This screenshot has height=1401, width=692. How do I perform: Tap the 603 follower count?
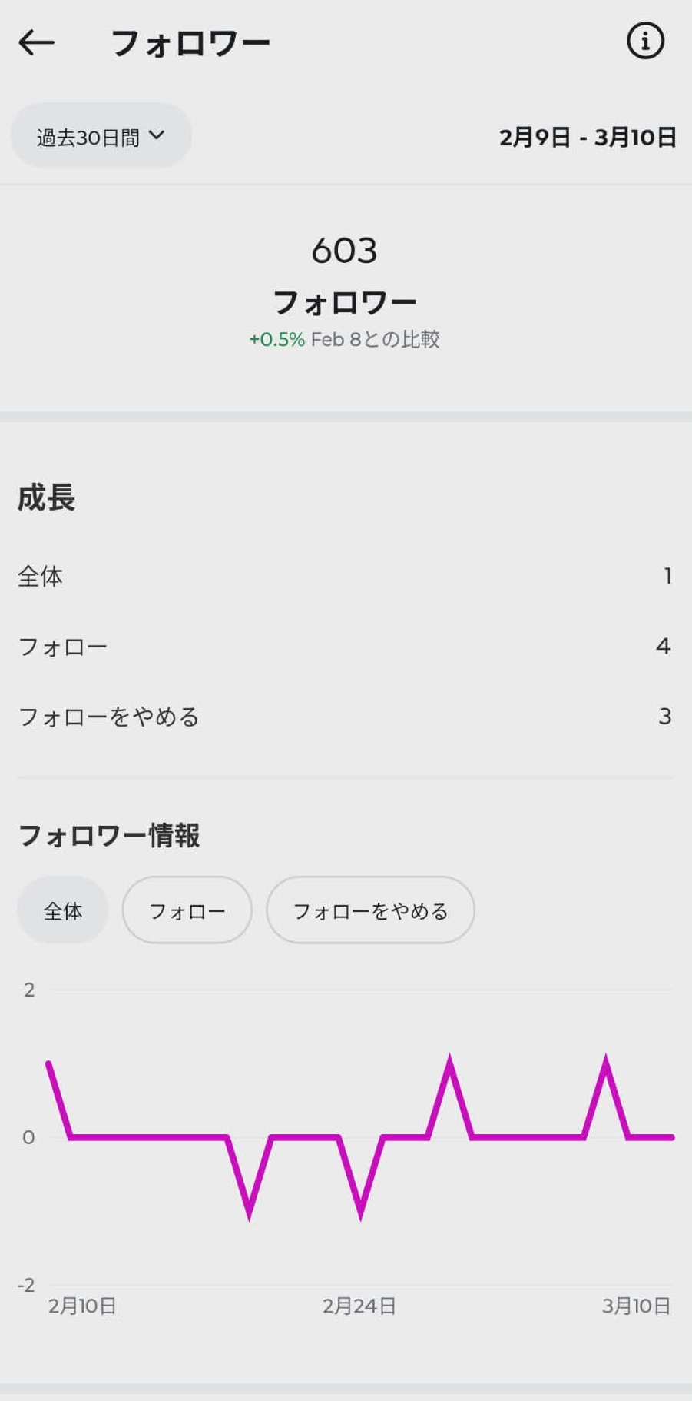click(x=345, y=251)
